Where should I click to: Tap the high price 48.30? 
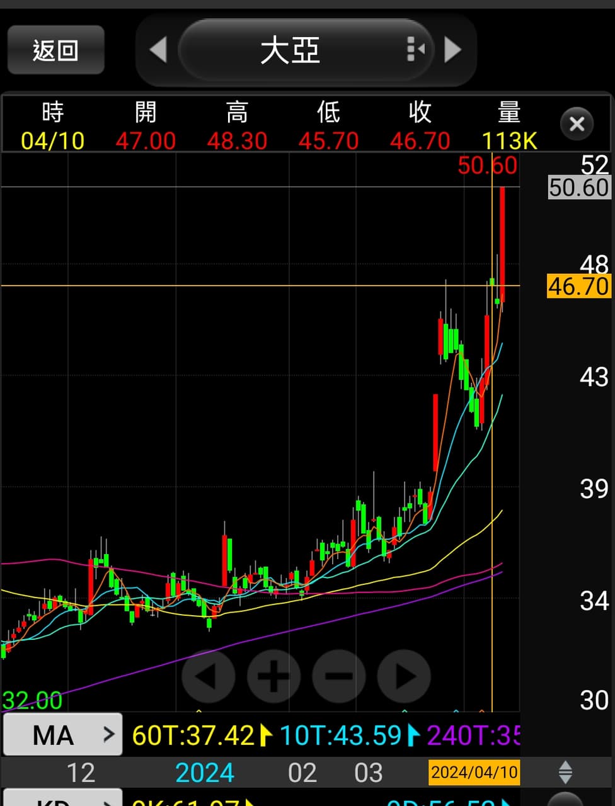pyautogui.click(x=237, y=140)
